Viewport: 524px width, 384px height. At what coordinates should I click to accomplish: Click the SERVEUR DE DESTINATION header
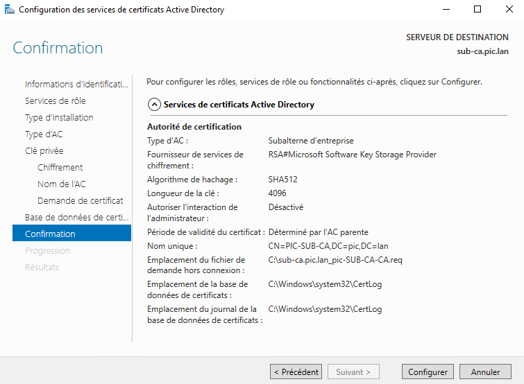tap(457, 37)
